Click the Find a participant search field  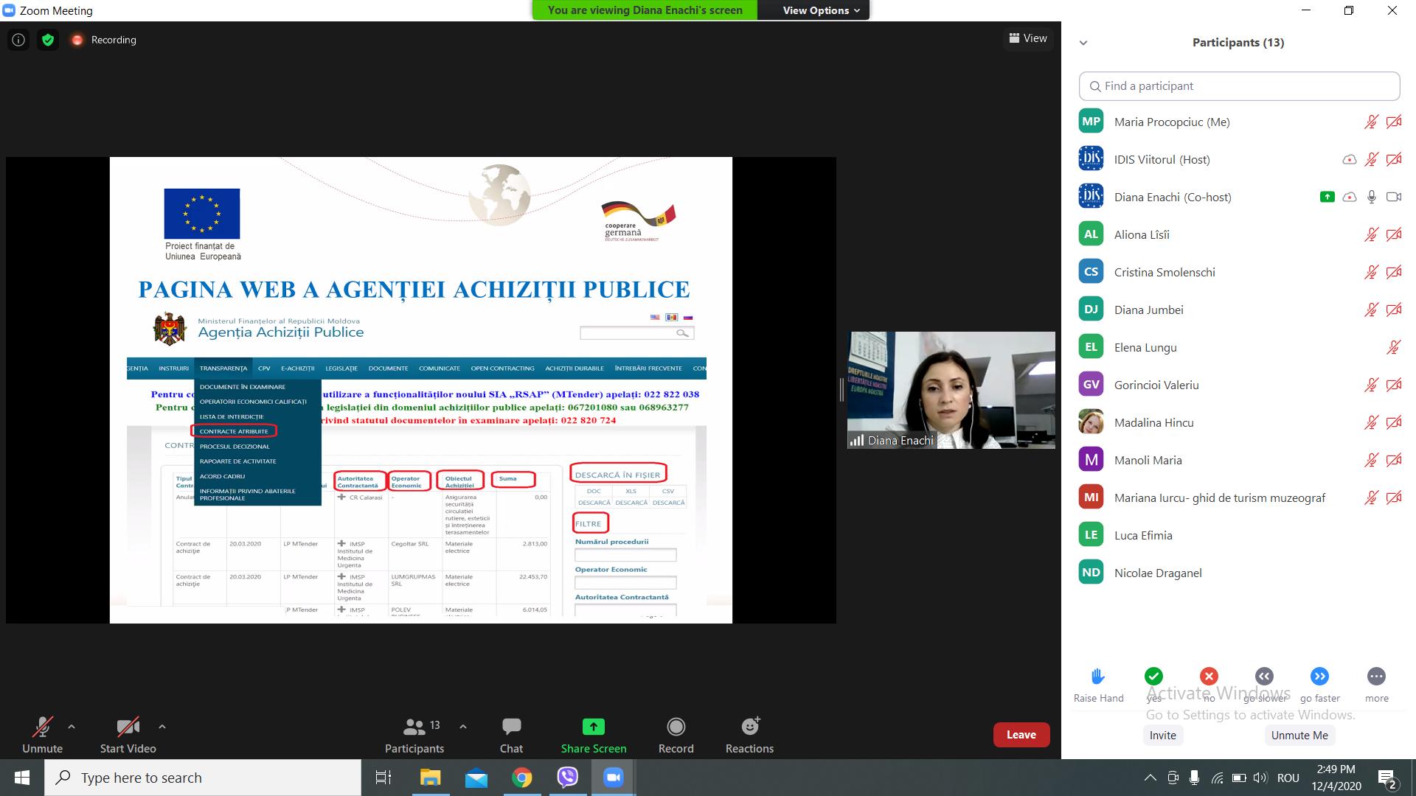[1239, 86]
